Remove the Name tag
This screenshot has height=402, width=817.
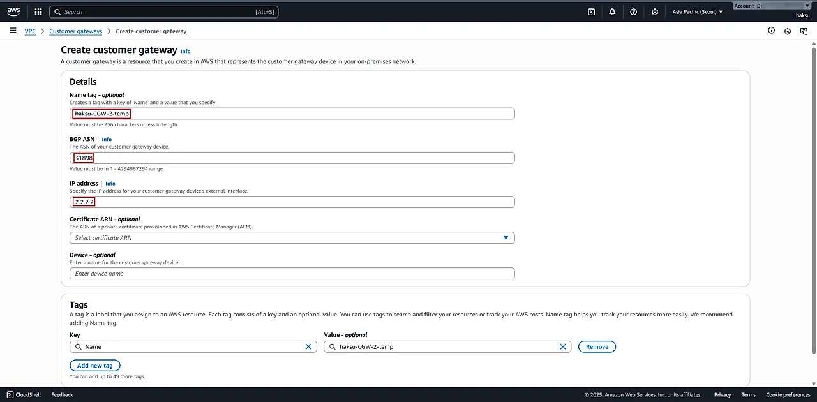597,346
